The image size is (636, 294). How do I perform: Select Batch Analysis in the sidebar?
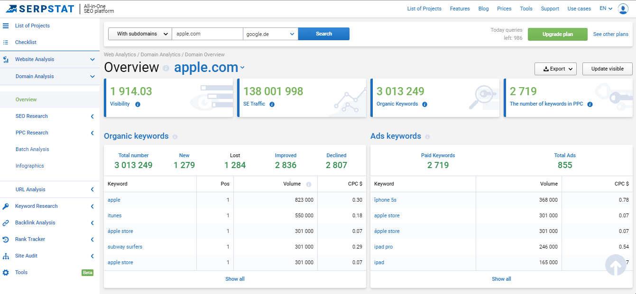tap(32, 149)
